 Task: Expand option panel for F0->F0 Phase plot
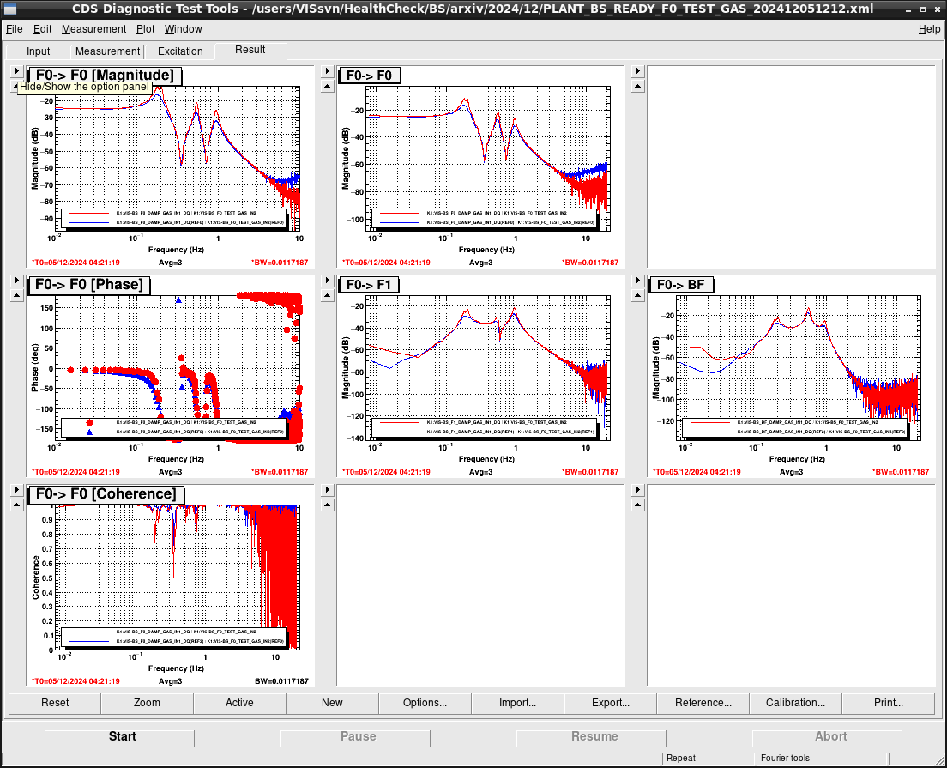17,281
